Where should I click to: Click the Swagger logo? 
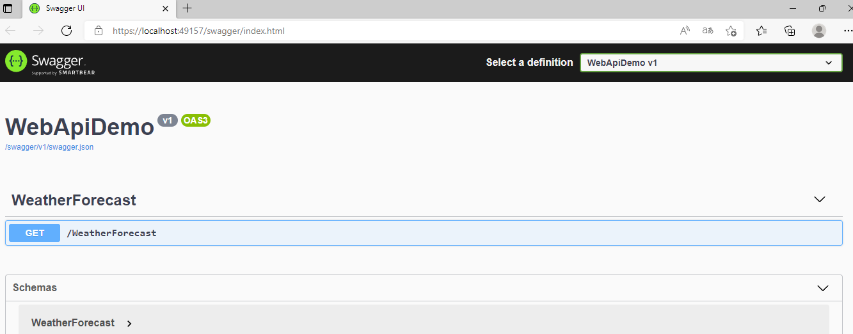pos(46,63)
